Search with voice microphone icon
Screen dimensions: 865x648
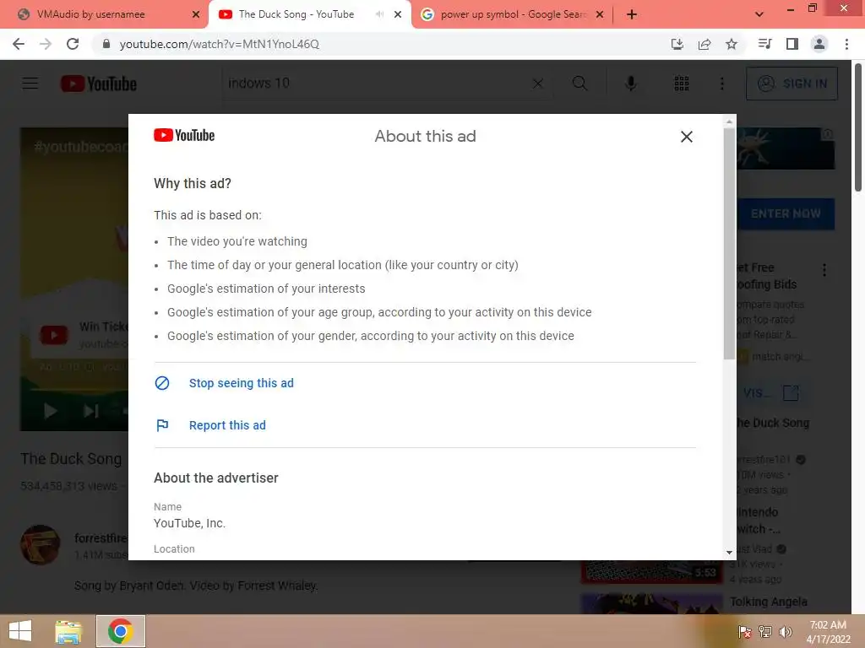(x=631, y=84)
